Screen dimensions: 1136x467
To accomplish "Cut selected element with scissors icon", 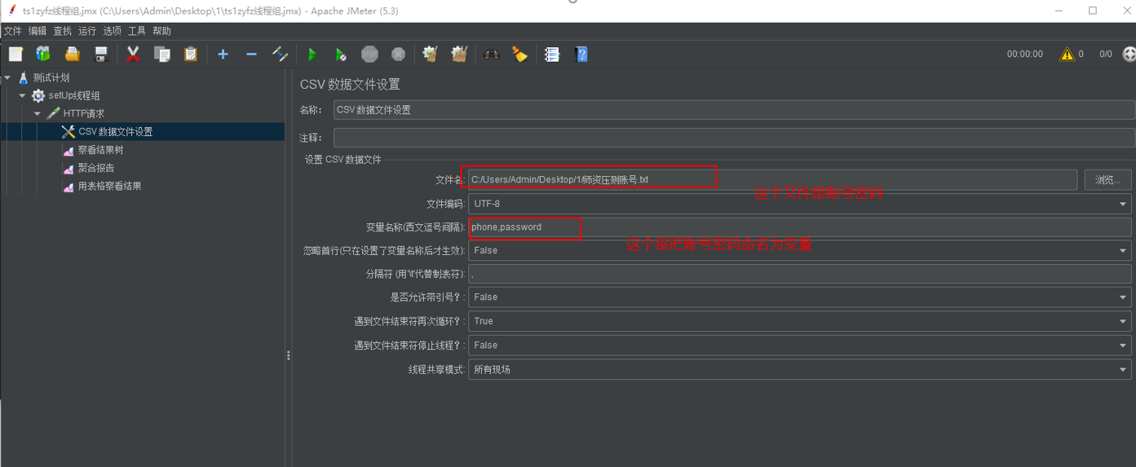I will [x=133, y=54].
